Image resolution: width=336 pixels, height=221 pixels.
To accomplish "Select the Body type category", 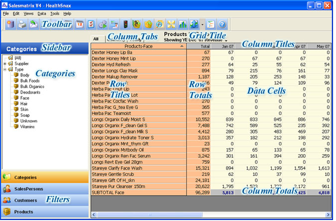I will [25, 75].
